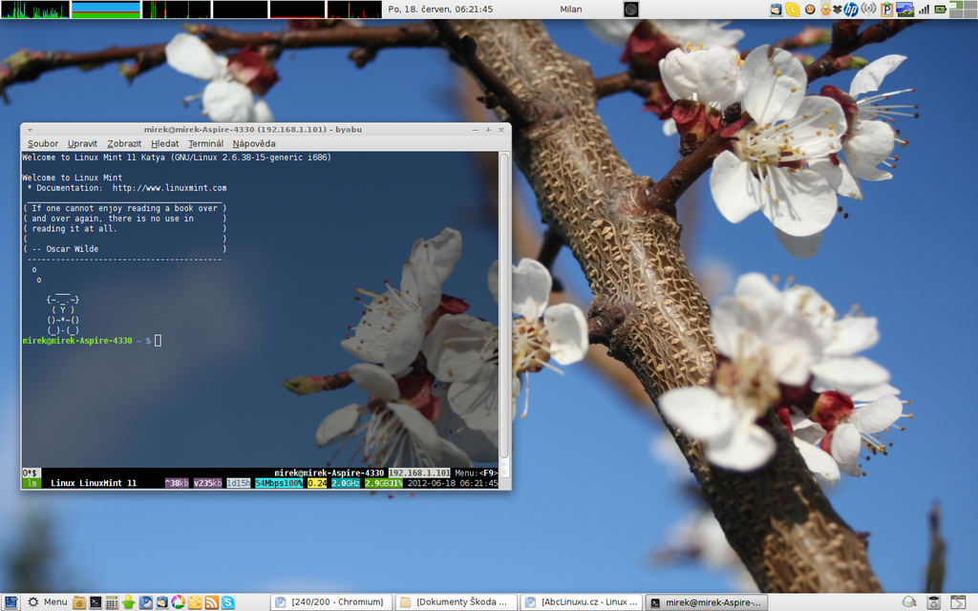This screenshot has height=611, width=978.
Task: Open terminal window menu arrow in title bar
Action: [30, 130]
